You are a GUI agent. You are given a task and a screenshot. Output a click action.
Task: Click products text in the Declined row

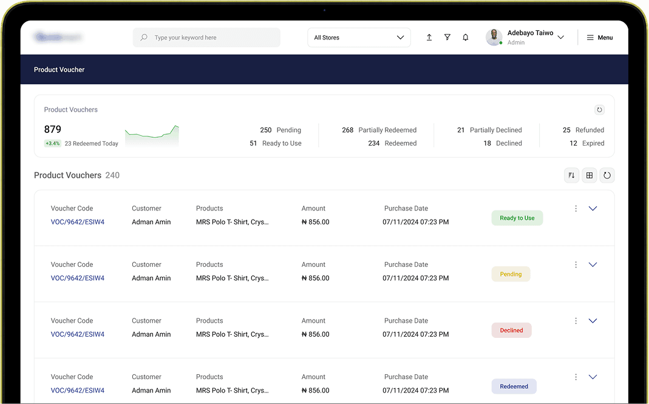click(232, 334)
